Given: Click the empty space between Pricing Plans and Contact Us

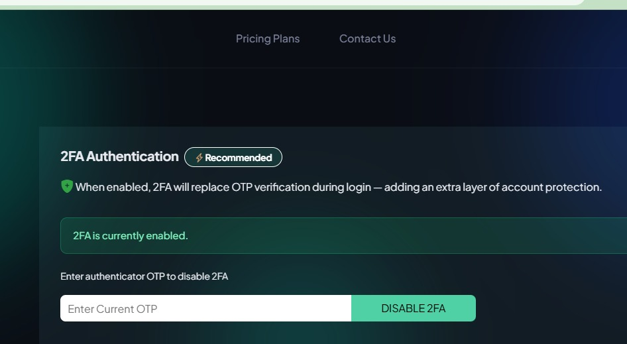Looking at the screenshot, I should (x=319, y=39).
